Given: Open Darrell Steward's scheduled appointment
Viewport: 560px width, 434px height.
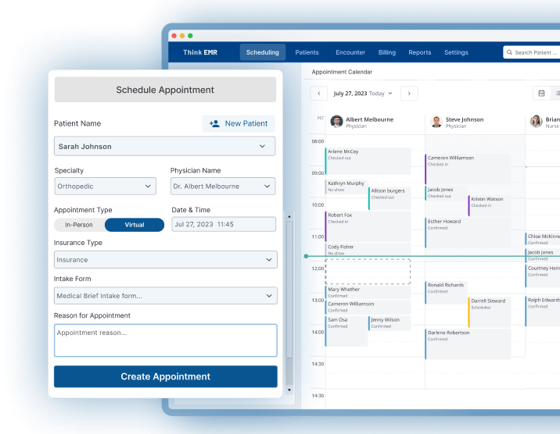Looking at the screenshot, I should coord(490,312).
